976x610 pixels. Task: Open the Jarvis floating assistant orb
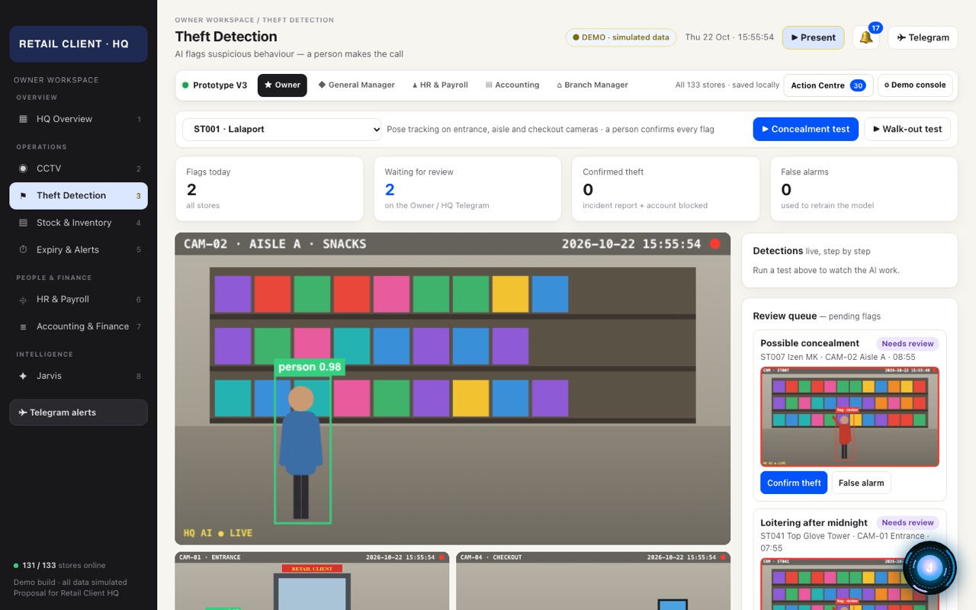tap(929, 567)
